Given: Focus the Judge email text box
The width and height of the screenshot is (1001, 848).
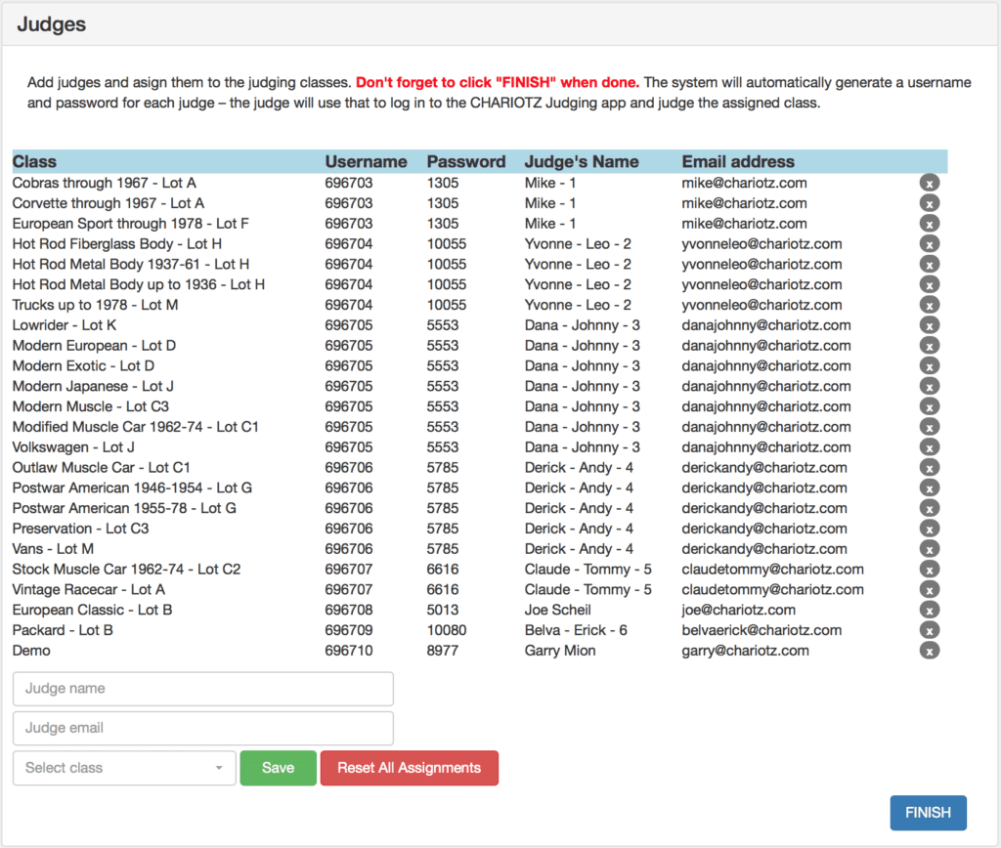Looking at the screenshot, I should pyautogui.click(x=202, y=728).
